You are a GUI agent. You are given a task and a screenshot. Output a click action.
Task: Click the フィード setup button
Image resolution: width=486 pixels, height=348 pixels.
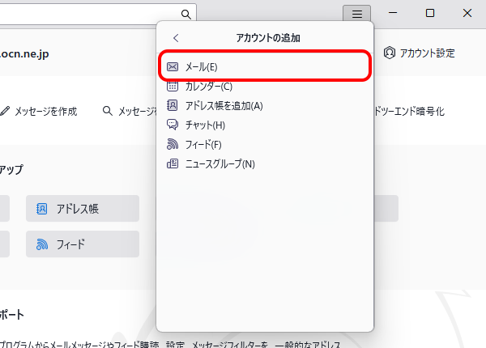click(83, 244)
